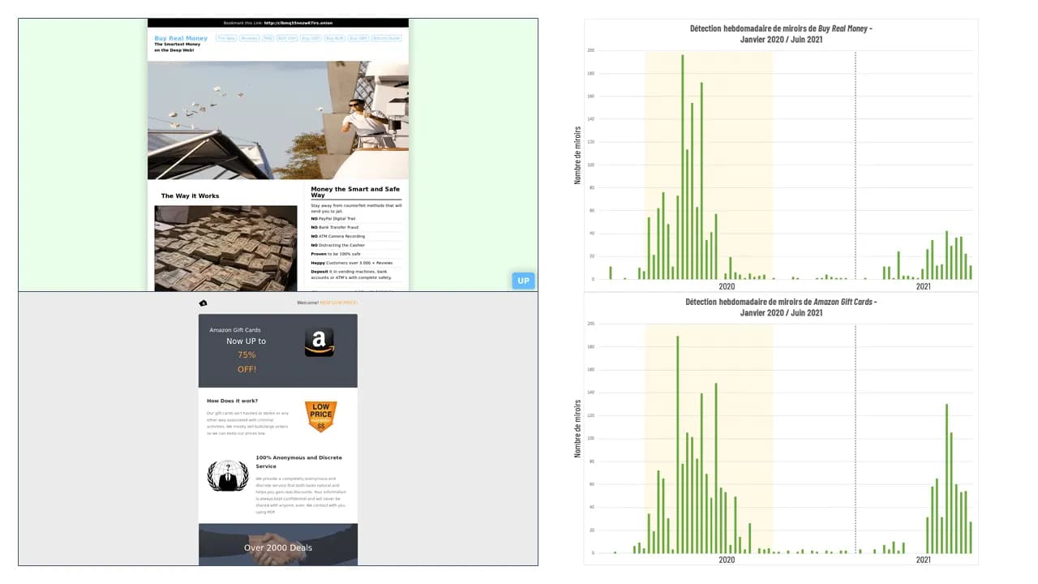
Task: Click the 'NO Distracting the Cashier' line
Action: coord(338,245)
